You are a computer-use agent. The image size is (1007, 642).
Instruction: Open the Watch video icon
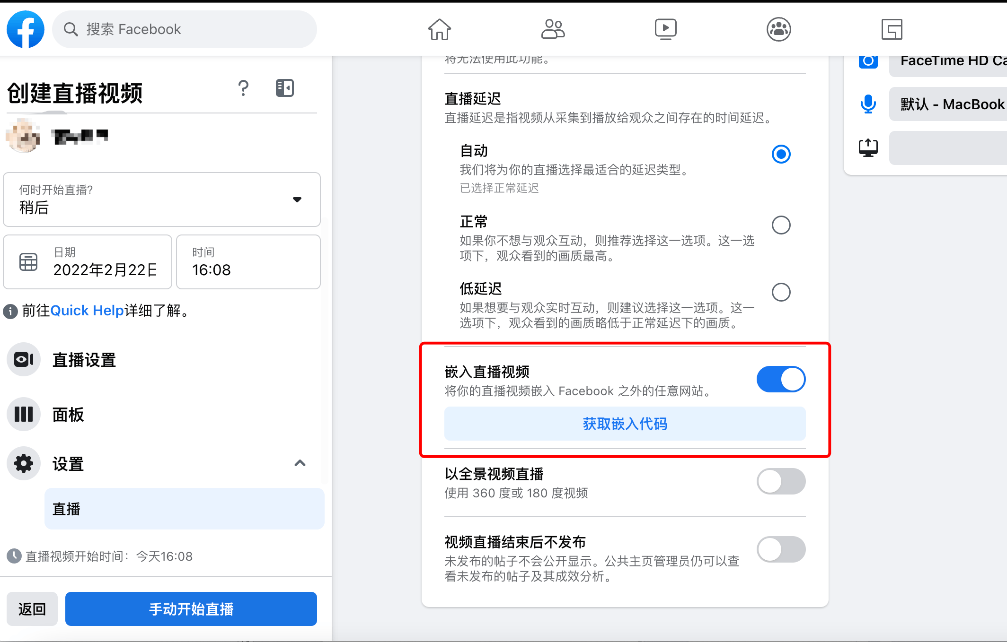(665, 29)
